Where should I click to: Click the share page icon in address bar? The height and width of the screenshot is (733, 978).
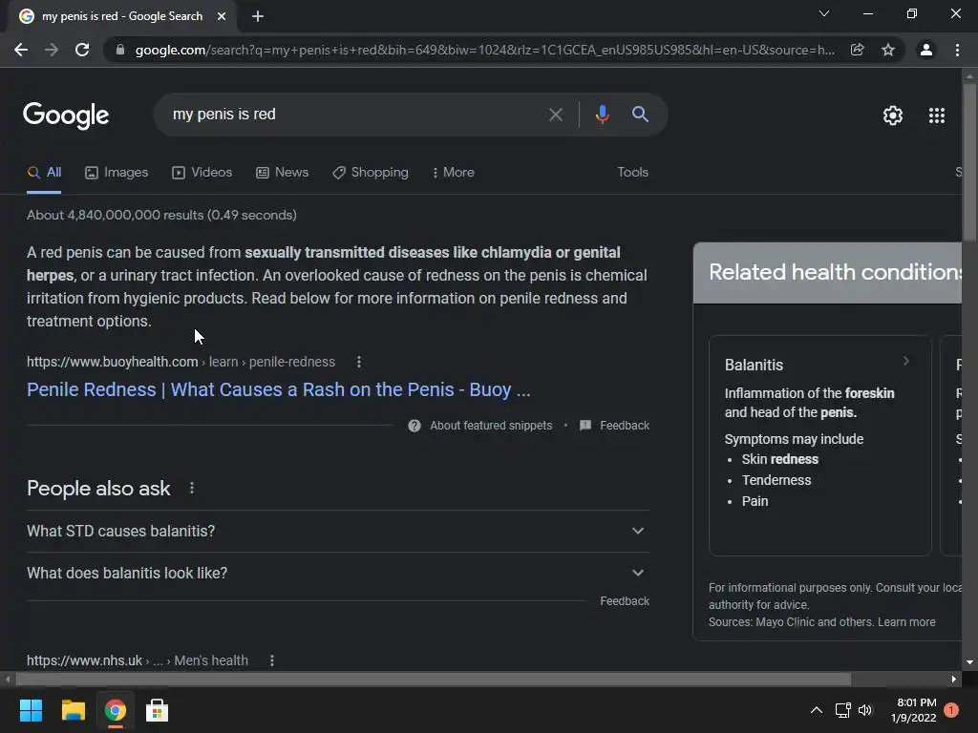[857, 50]
